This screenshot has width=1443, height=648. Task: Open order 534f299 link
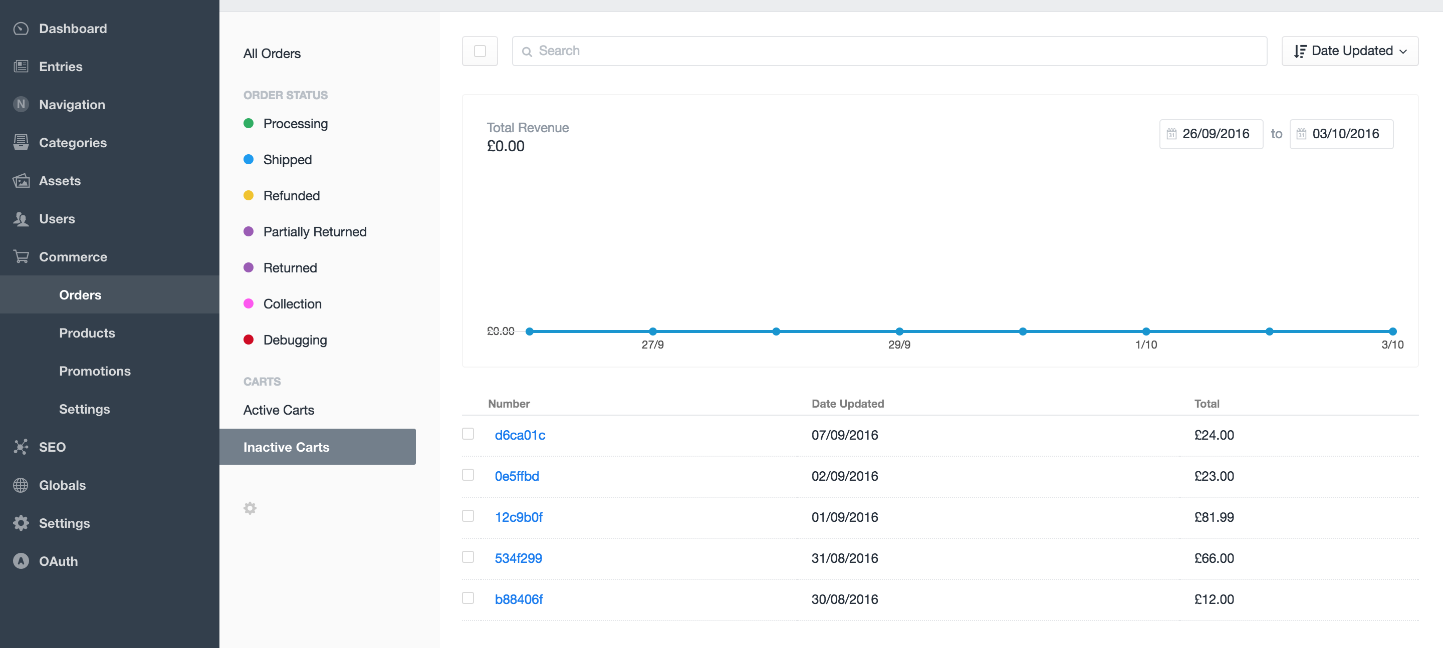(x=518, y=558)
